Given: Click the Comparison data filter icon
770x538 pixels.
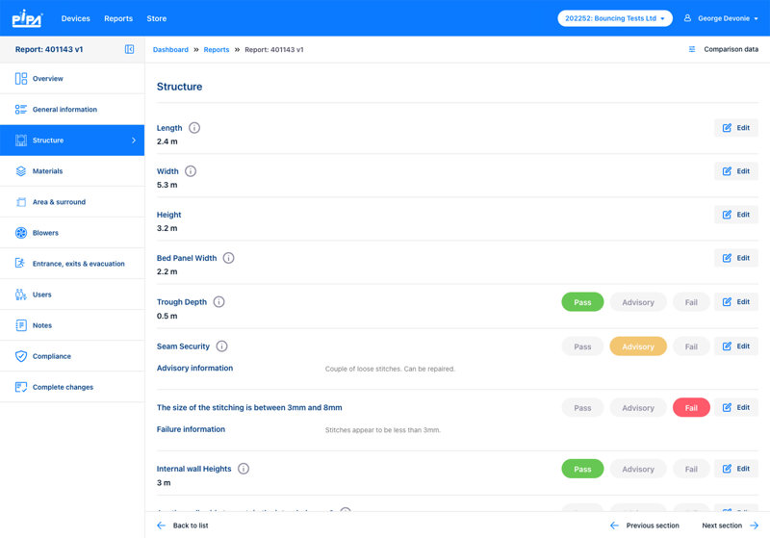Looking at the screenshot, I should pyautogui.click(x=692, y=49).
